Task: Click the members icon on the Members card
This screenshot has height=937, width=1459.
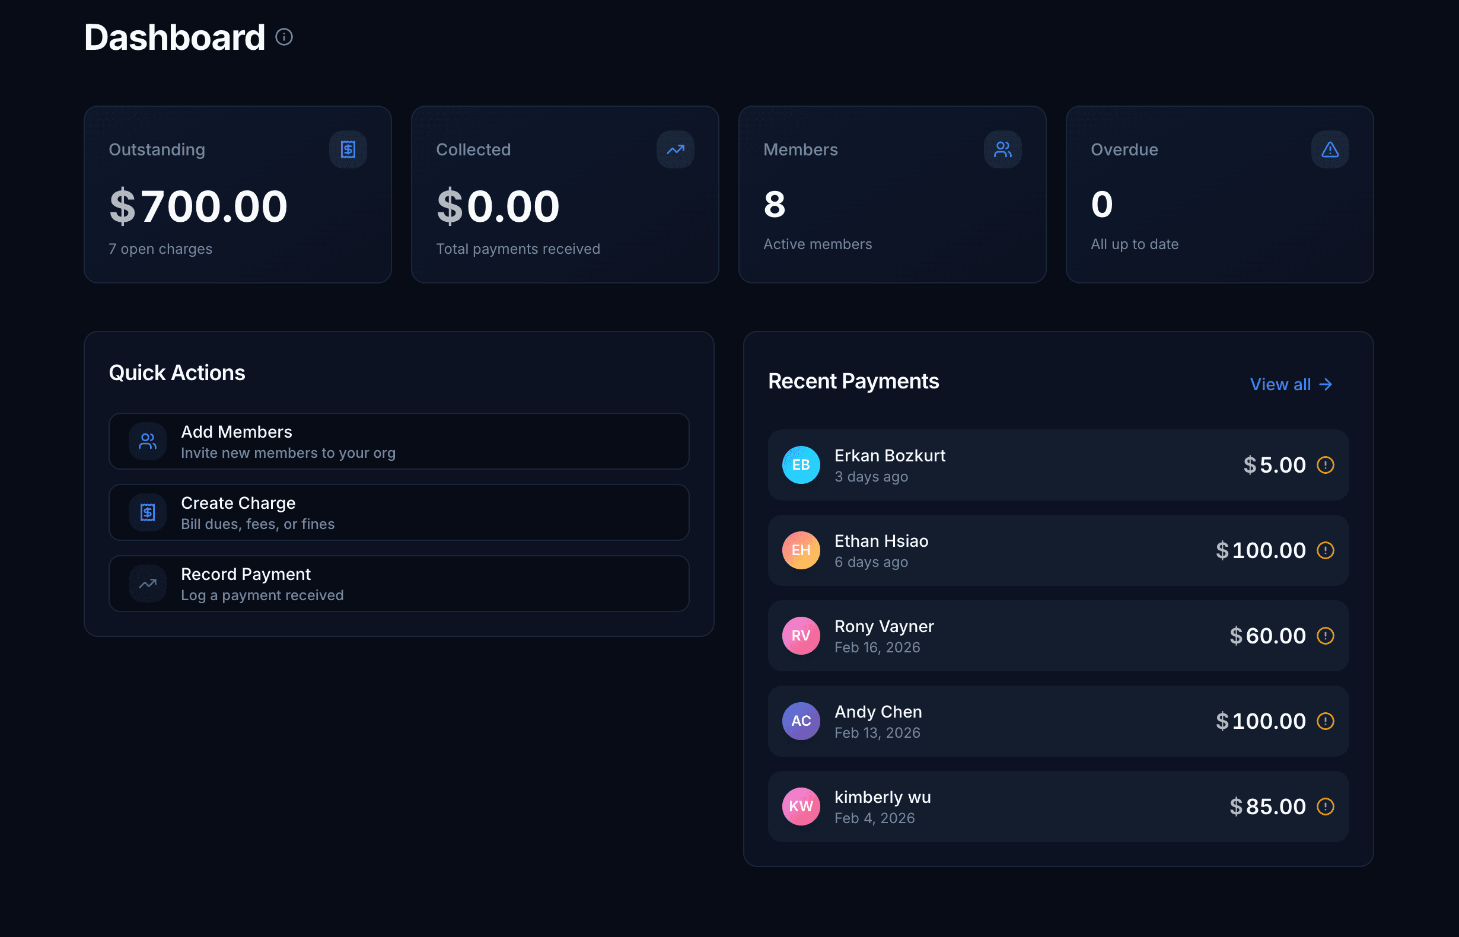Action: pos(1002,149)
